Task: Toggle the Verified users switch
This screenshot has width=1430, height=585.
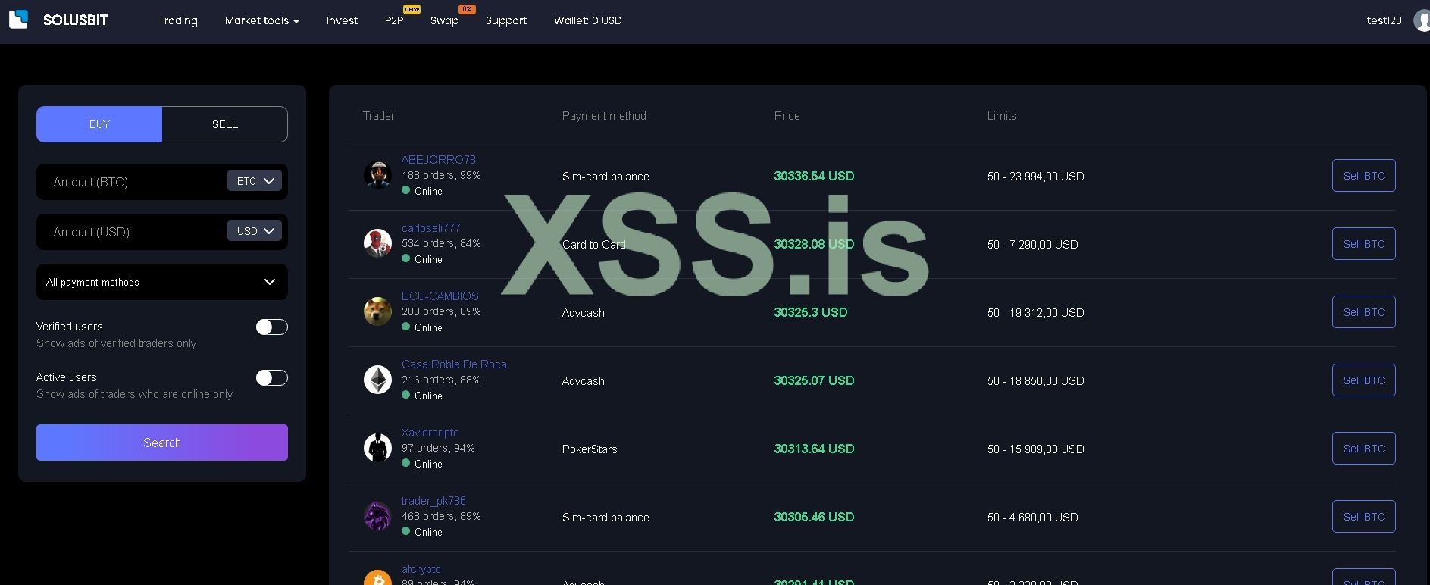Action: (x=271, y=327)
